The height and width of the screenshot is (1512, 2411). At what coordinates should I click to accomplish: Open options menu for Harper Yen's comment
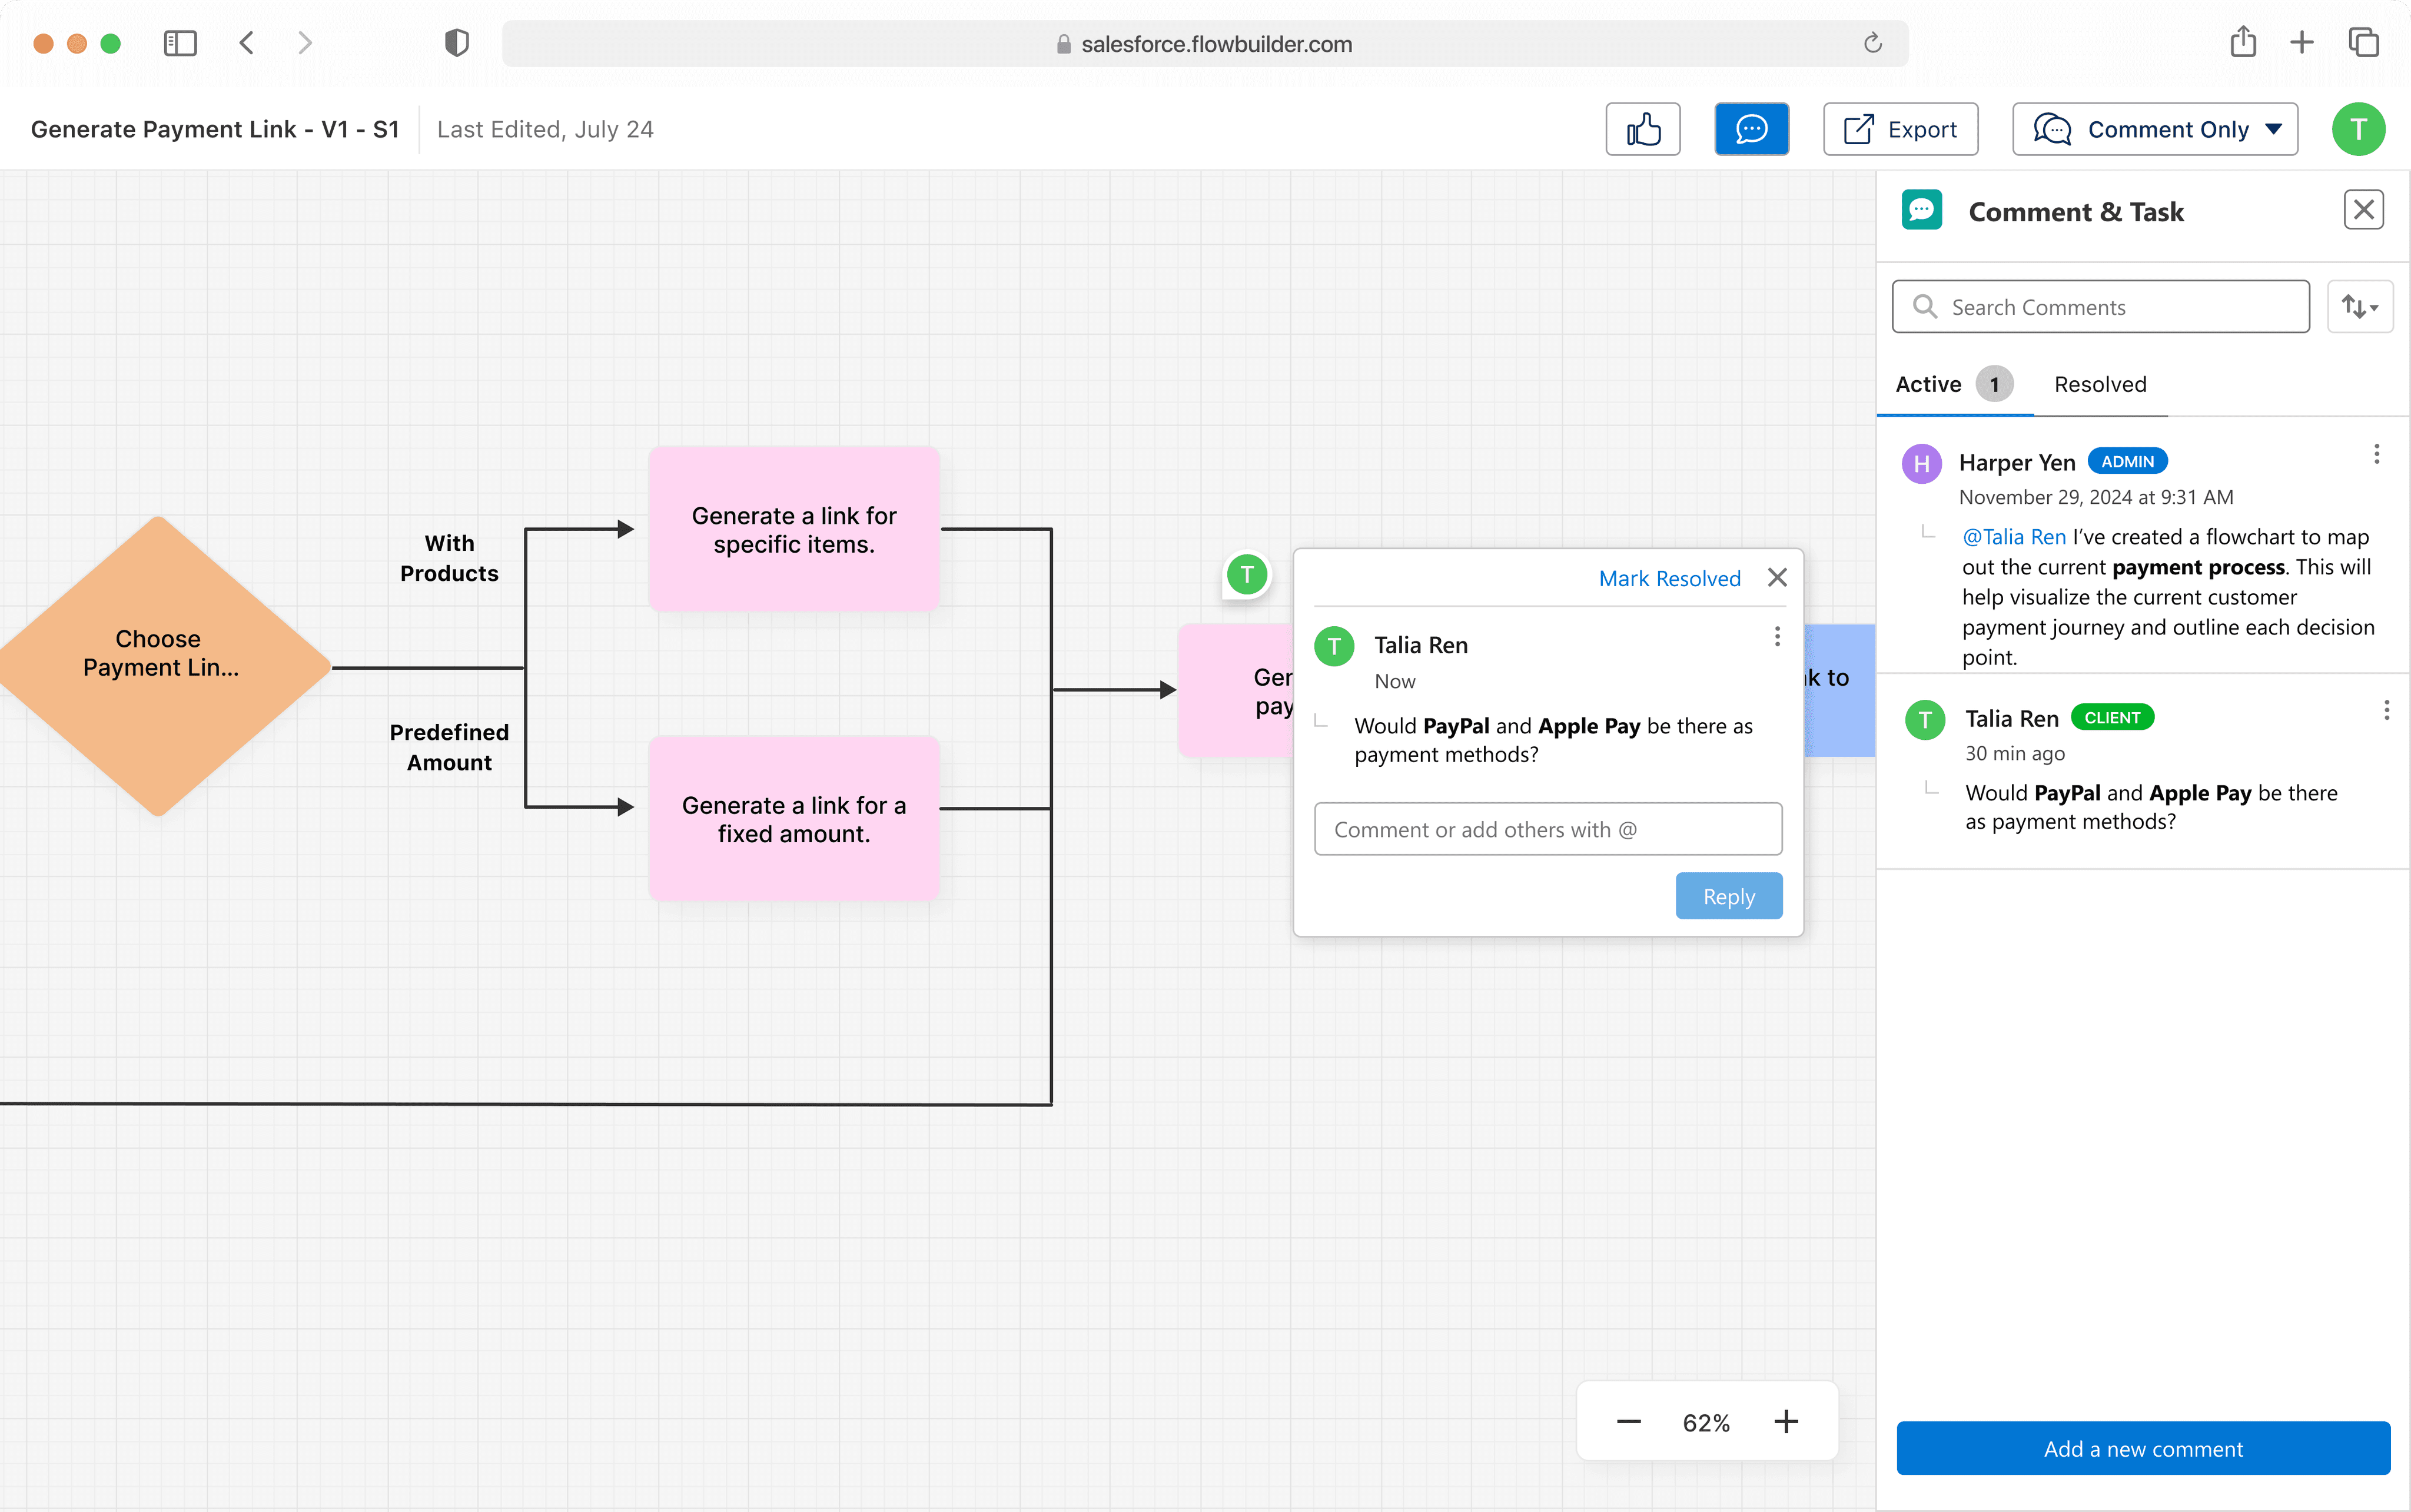pyautogui.click(x=2376, y=454)
